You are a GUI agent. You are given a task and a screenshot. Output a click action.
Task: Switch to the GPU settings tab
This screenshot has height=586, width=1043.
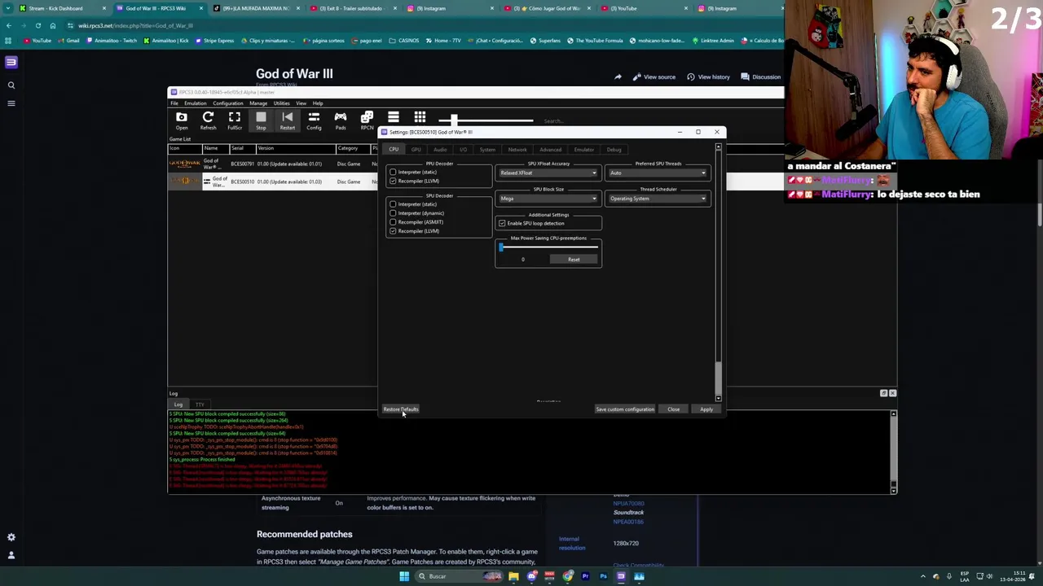416,150
